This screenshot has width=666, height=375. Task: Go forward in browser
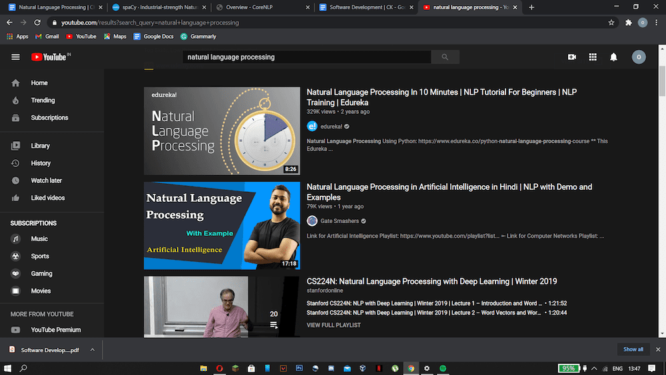[x=23, y=23]
